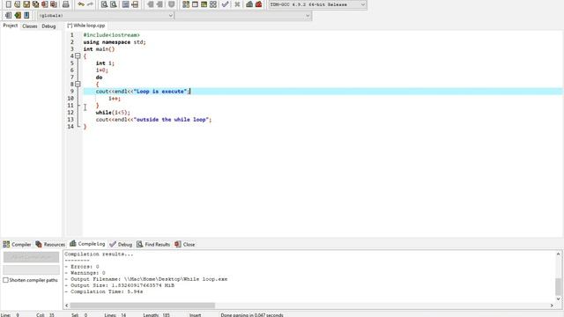
Task: Run the program icon
Action: click(x=195, y=4)
